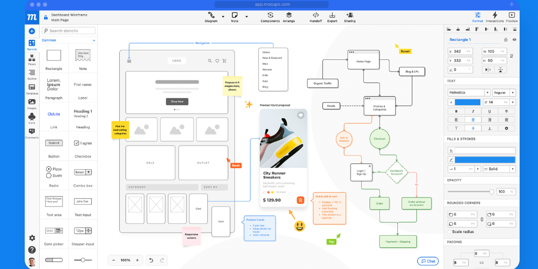Switch to the Interactions tab
538x269 pixels.
[494, 17]
